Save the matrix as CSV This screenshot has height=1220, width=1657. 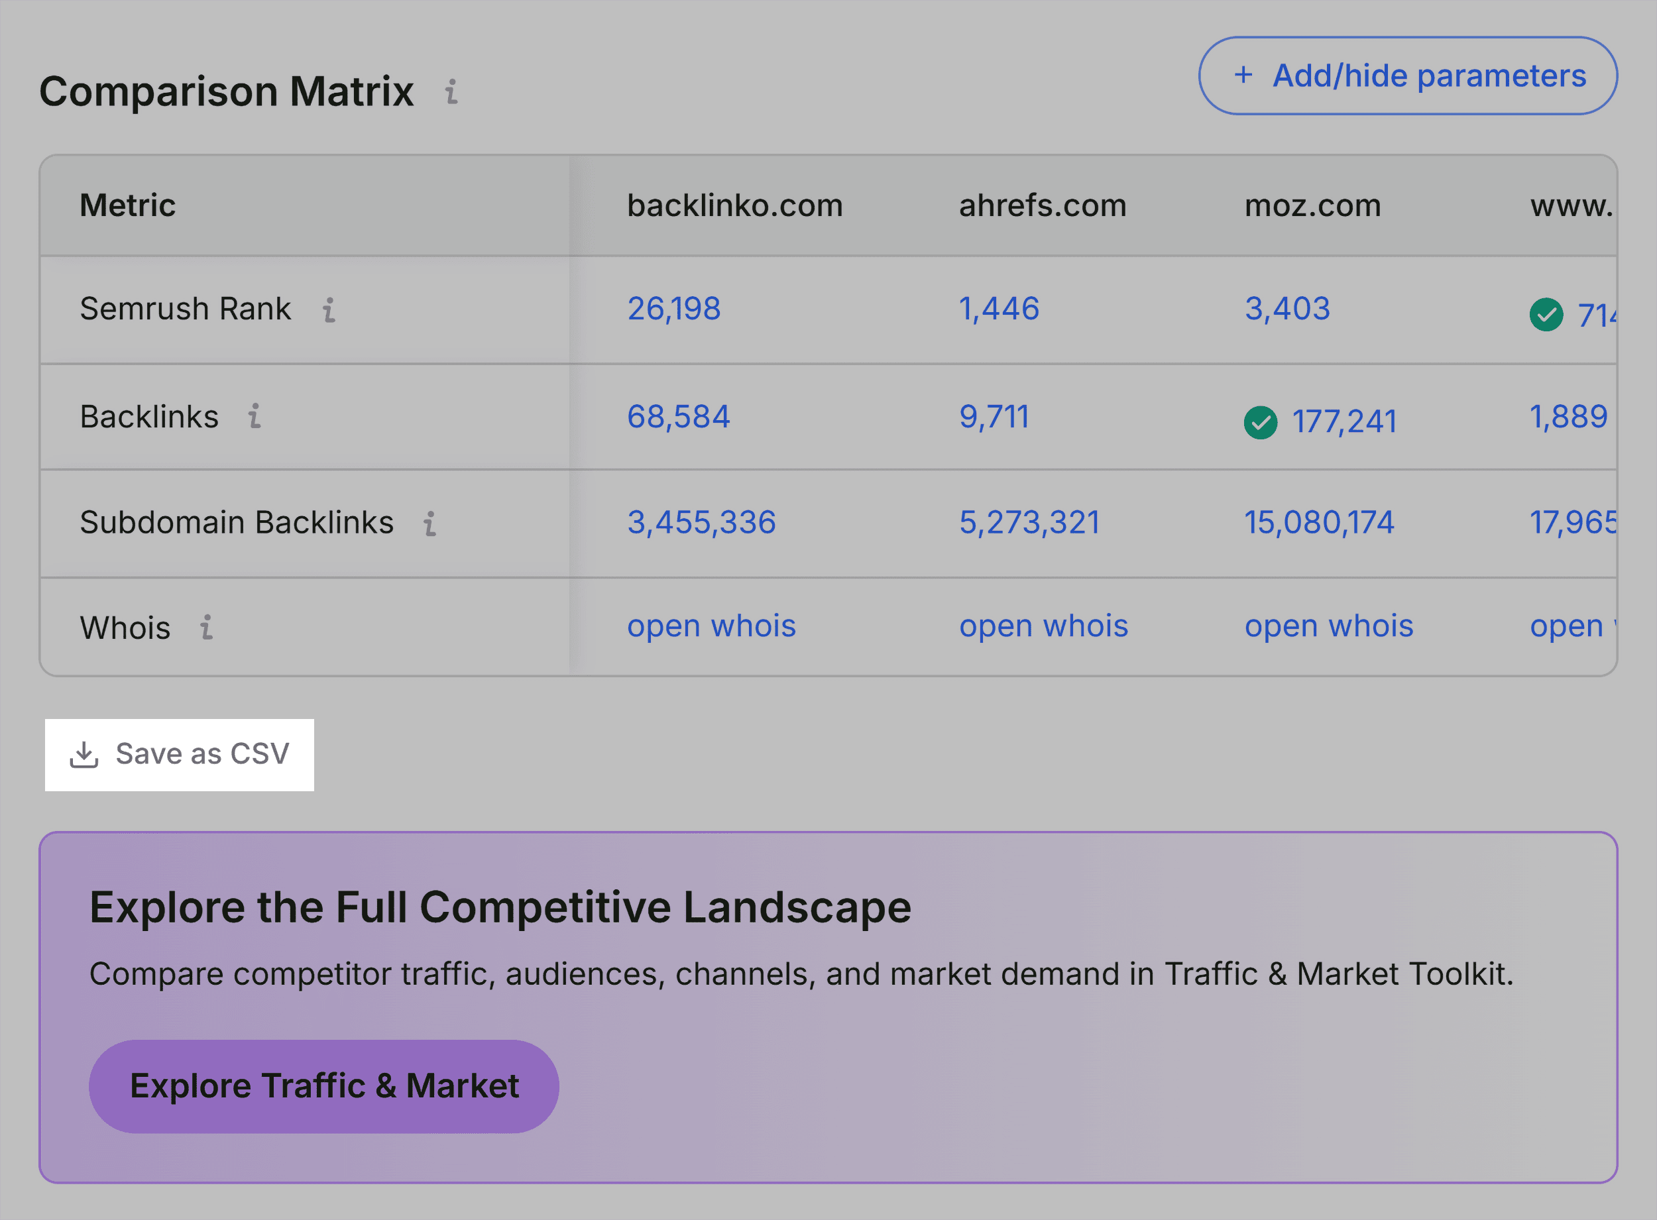point(180,755)
